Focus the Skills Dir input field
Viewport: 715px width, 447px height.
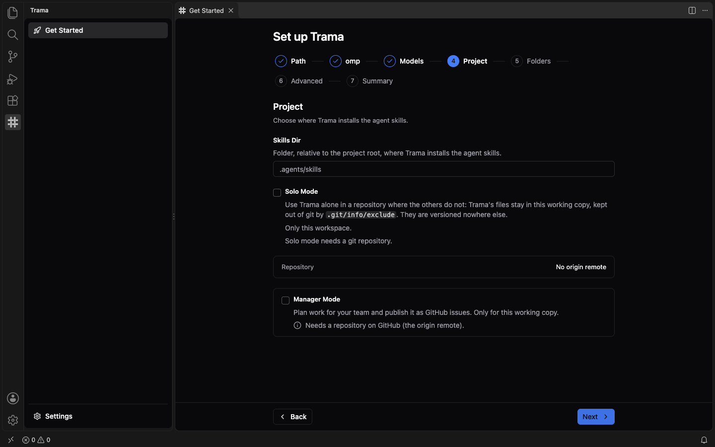[x=444, y=169]
